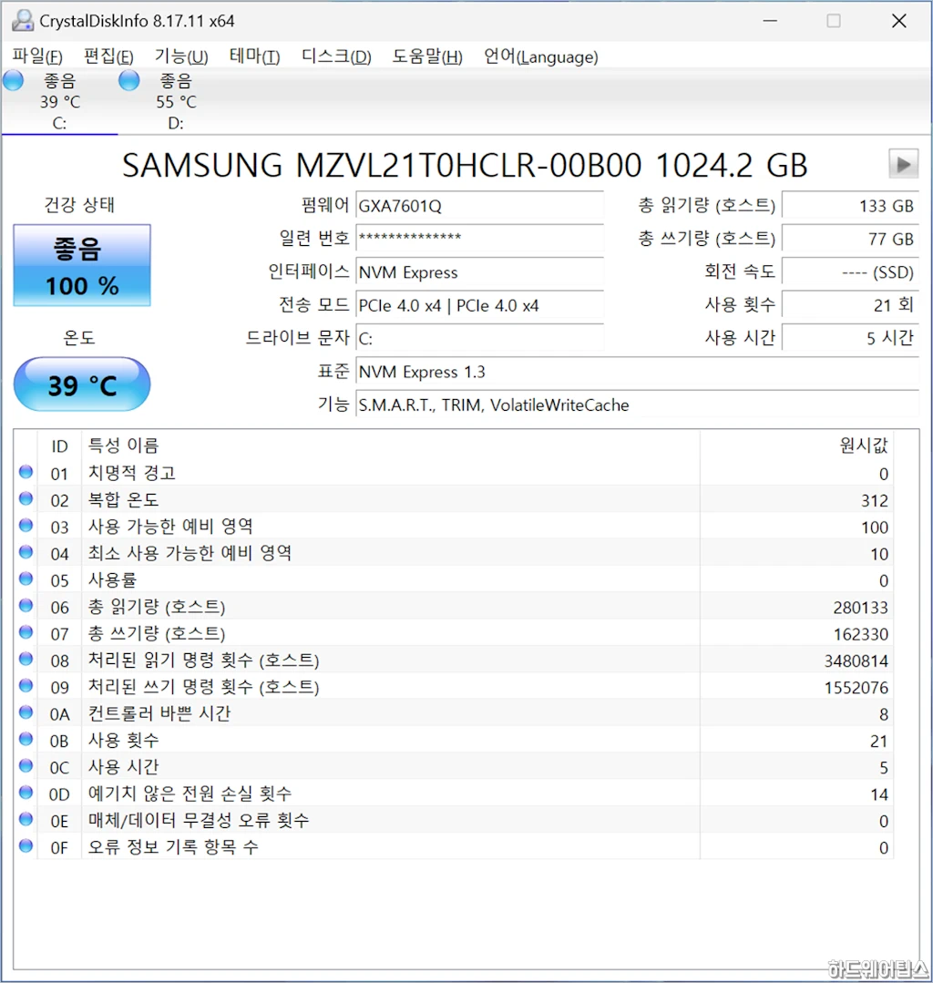Viewport: 933px width, 983px height.
Task: Click the CrystalDiskInfo app icon in title bar
Action: click(23, 21)
